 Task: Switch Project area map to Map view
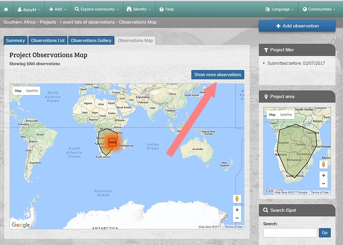272,115
